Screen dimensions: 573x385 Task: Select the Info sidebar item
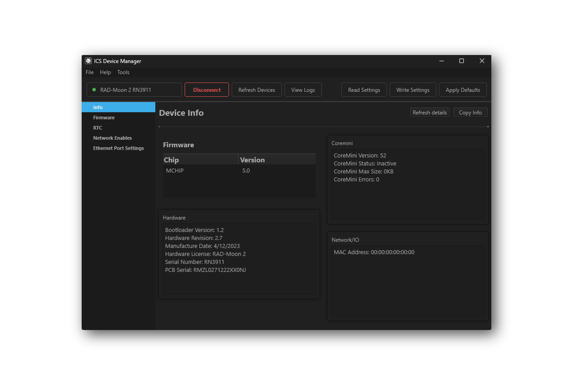click(119, 107)
